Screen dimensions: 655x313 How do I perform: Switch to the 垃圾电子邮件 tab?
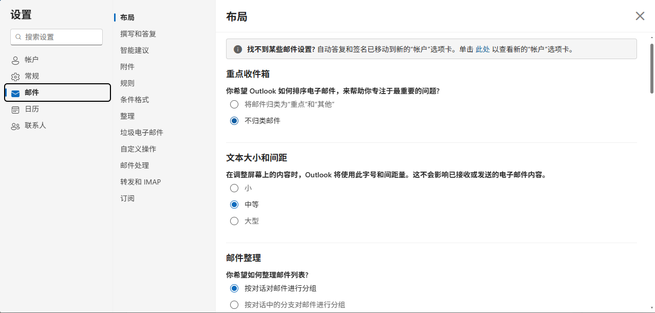[x=142, y=133]
